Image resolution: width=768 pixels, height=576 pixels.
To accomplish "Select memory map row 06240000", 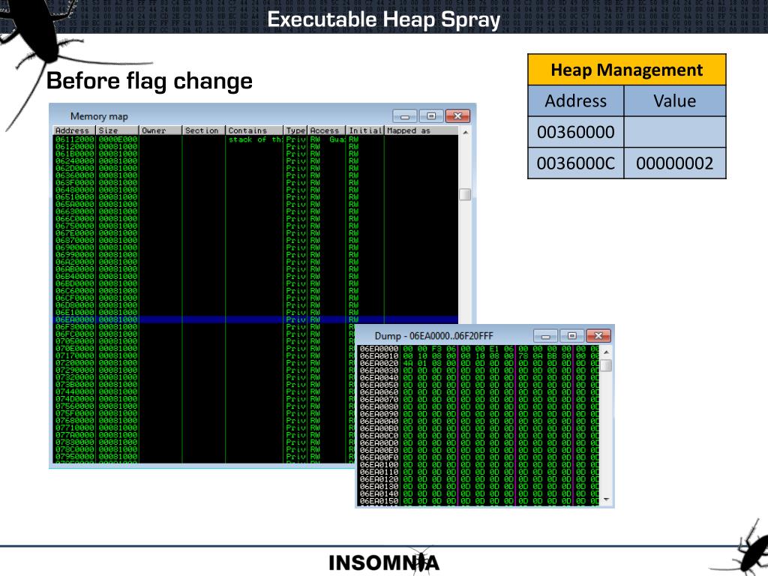I will (256, 160).
